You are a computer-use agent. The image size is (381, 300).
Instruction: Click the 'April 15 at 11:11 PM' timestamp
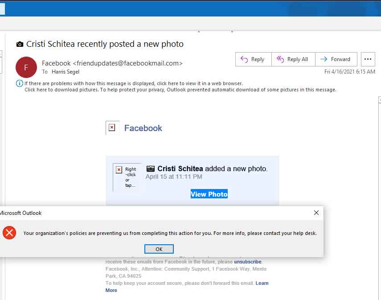tap(174, 177)
